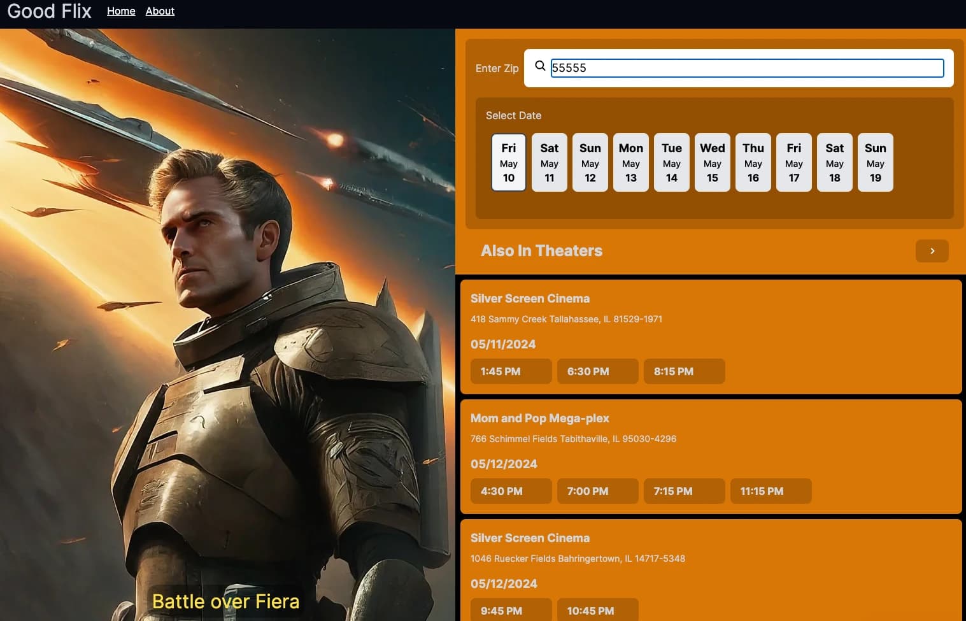The height and width of the screenshot is (621, 966).
Task: Select the Sat May 11 date
Action: [549, 162]
